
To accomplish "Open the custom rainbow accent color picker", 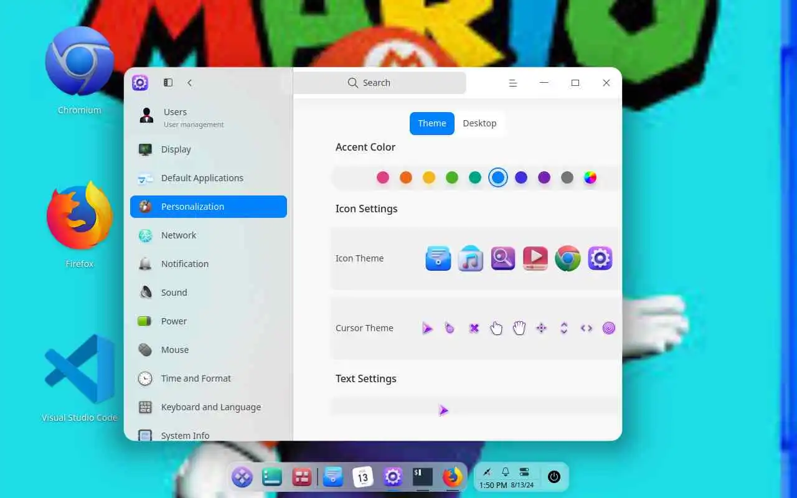I will coord(590,178).
